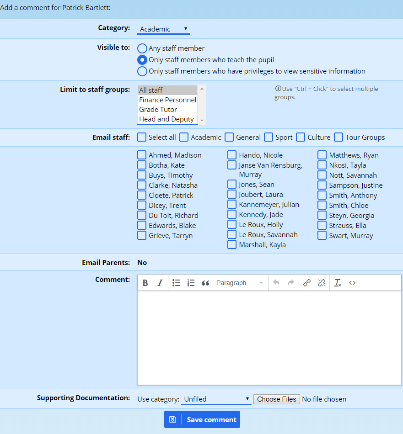The image size is (403, 434).
Task: Open source code view in editor
Action: [352, 283]
